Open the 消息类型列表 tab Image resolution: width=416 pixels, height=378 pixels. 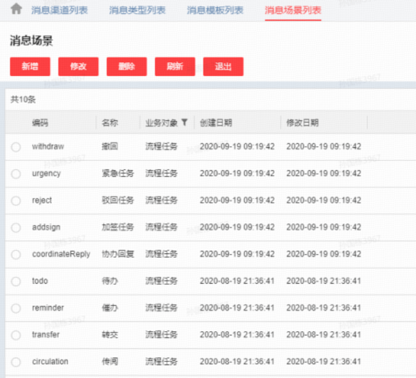pyautogui.click(x=137, y=10)
